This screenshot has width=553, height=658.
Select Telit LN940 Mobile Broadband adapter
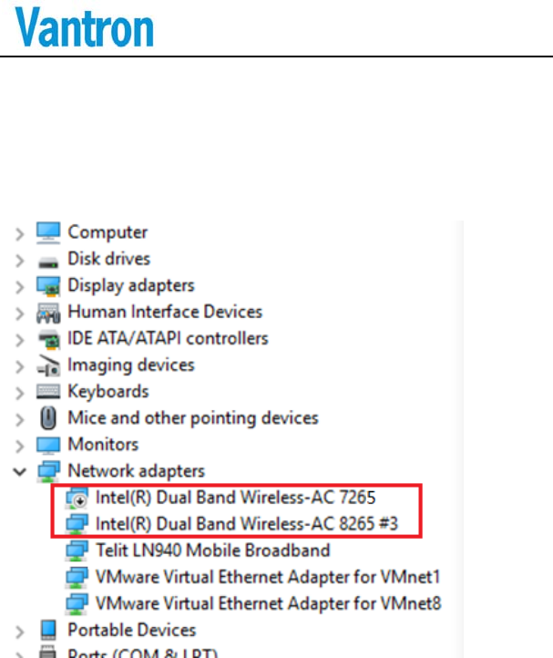(212, 550)
